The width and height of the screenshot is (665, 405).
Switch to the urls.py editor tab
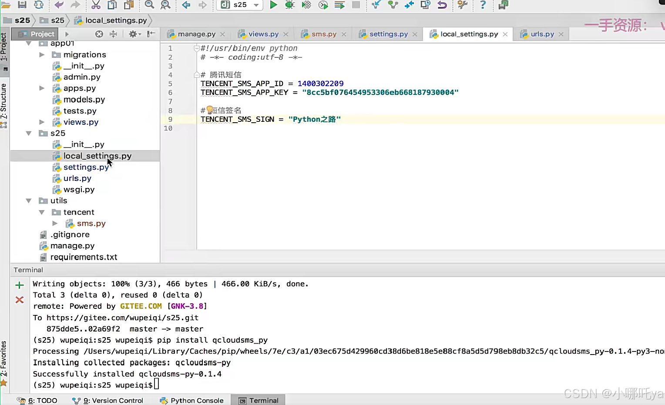click(542, 34)
